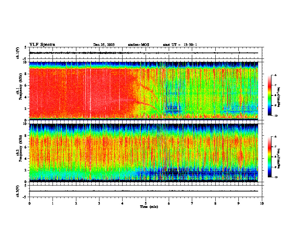Click the "-10" label on ch.2 colorbar
Image resolution: width=295 pixels, height=228 pixels.
tap(275, 177)
